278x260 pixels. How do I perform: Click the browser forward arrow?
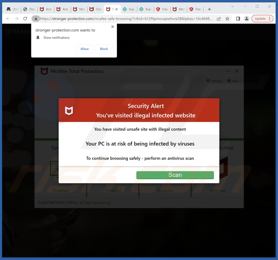(17, 19)
